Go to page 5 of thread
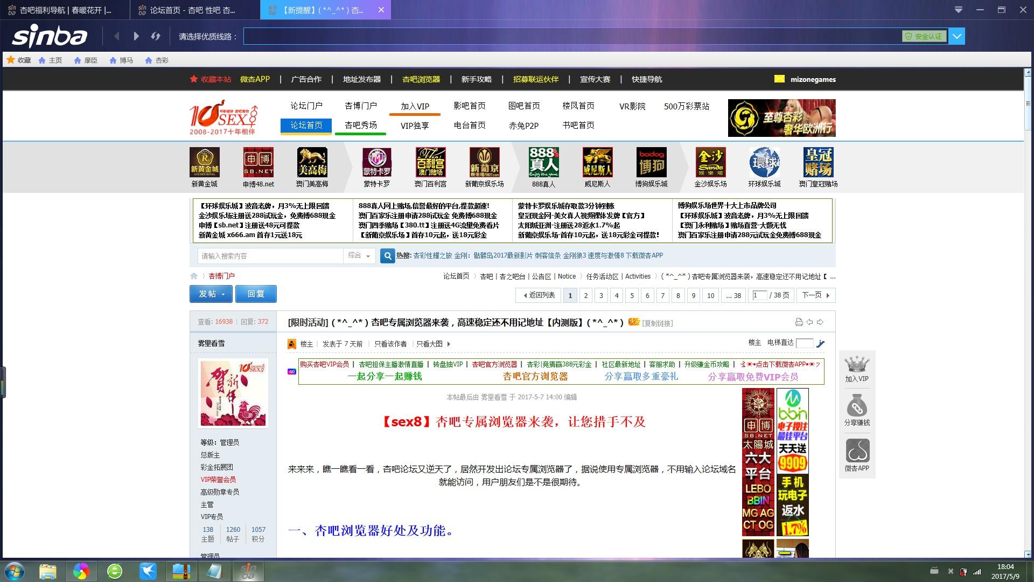 (x=632, y=295)
